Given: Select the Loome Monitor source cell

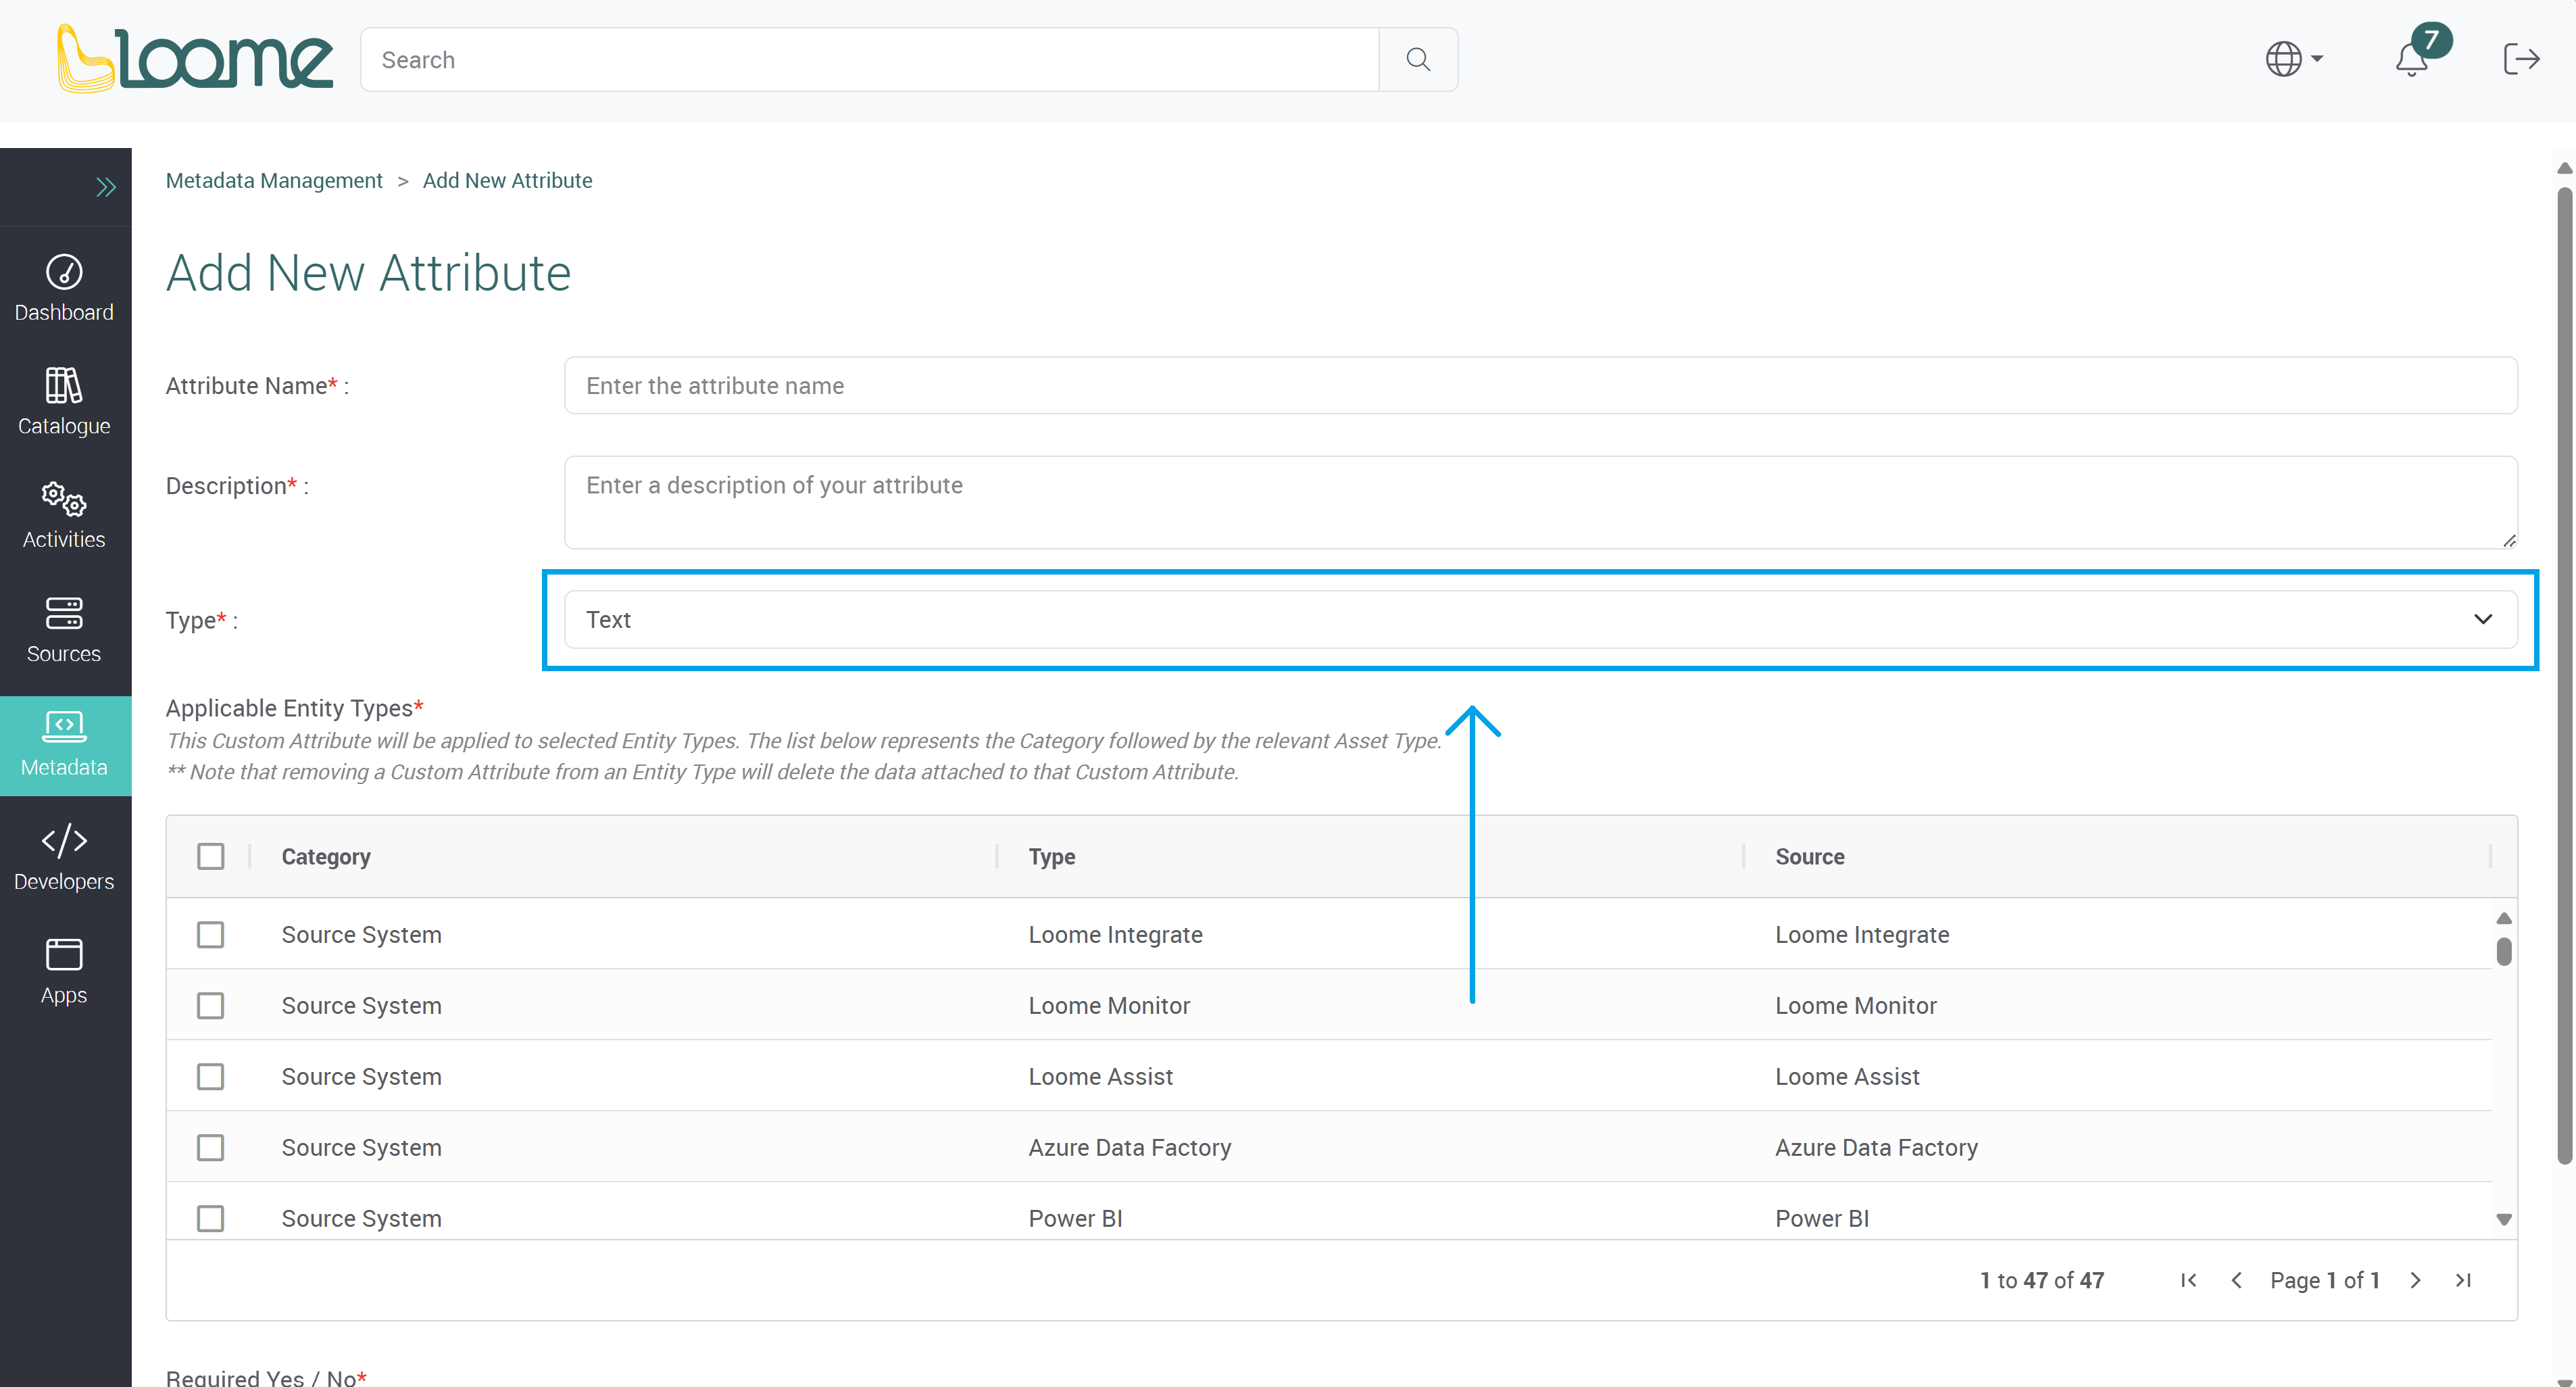Looking at the screenshot, I should 1855,1005.
